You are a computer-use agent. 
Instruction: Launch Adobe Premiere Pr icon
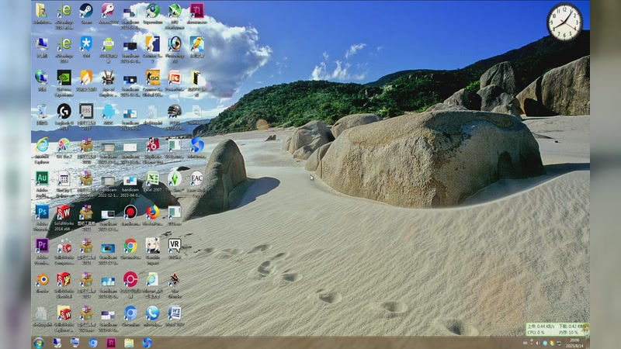[42, 246]
